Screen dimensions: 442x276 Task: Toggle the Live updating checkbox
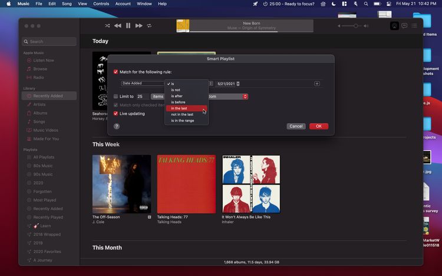116,114
